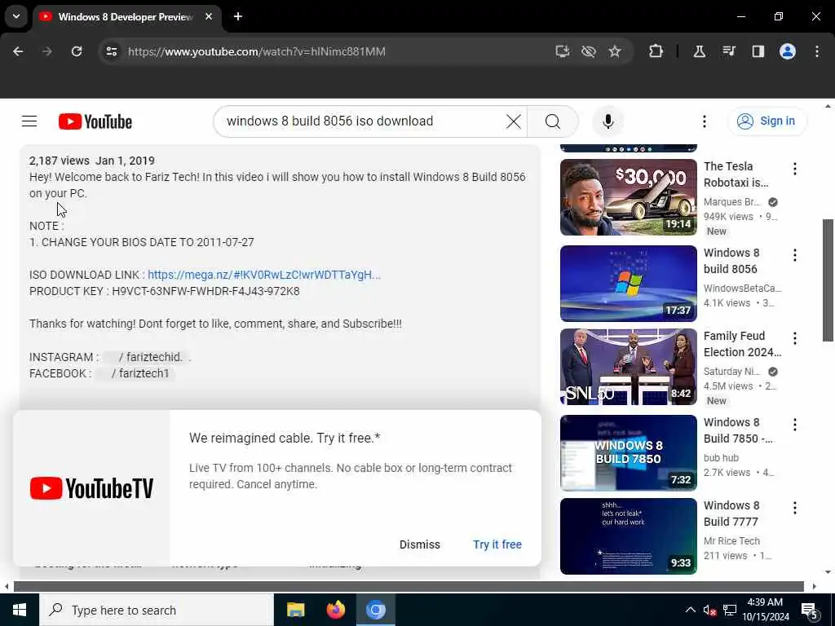Image resolution: width=835 pixels, height=626 pixels.
Task: Open the Tesla Robotaxi video thumbnail
Action: pyautogui.click(x=629, y=197)
